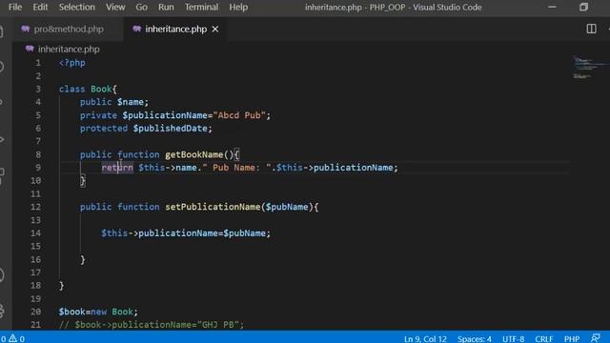Click $book=new Book; on line 20
Screen dimensions: 610x343
coord(98,312)
